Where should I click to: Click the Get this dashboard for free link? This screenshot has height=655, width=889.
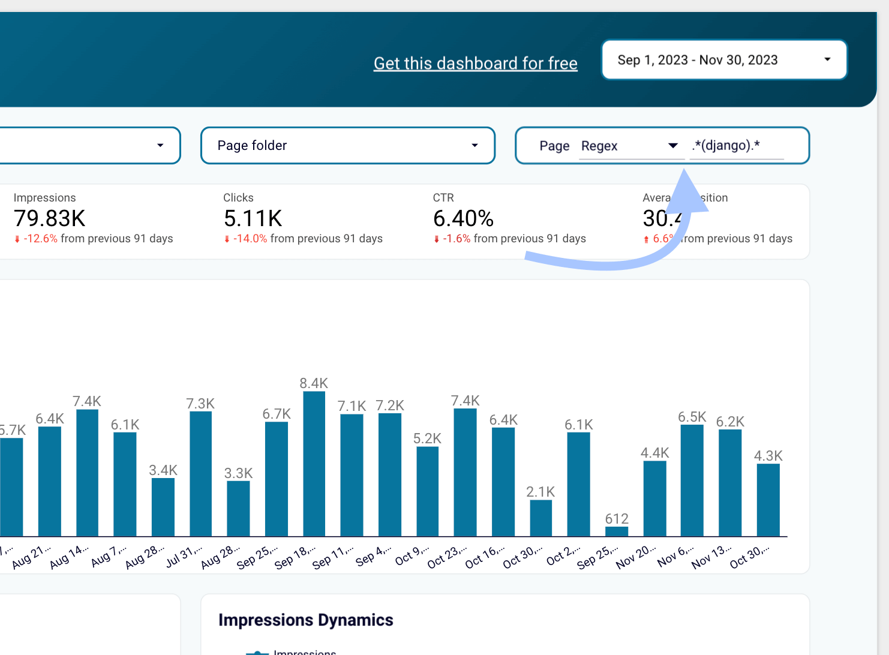(x=475, y=63)
